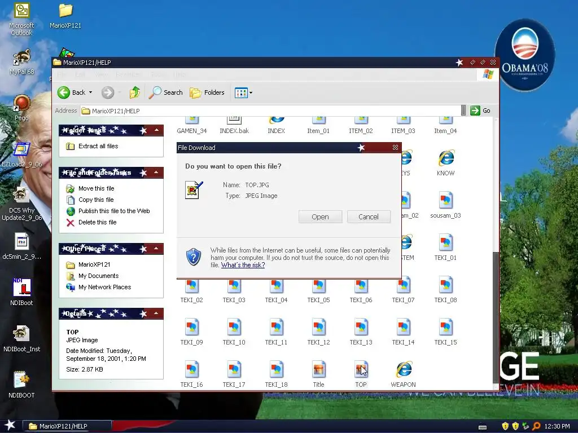Open NDIBoot desktop icon
Image resolution: width=578 pixels, height=433 pixels.
[21, 293]
